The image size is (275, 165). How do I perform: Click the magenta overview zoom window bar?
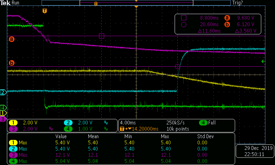point(136,3)
